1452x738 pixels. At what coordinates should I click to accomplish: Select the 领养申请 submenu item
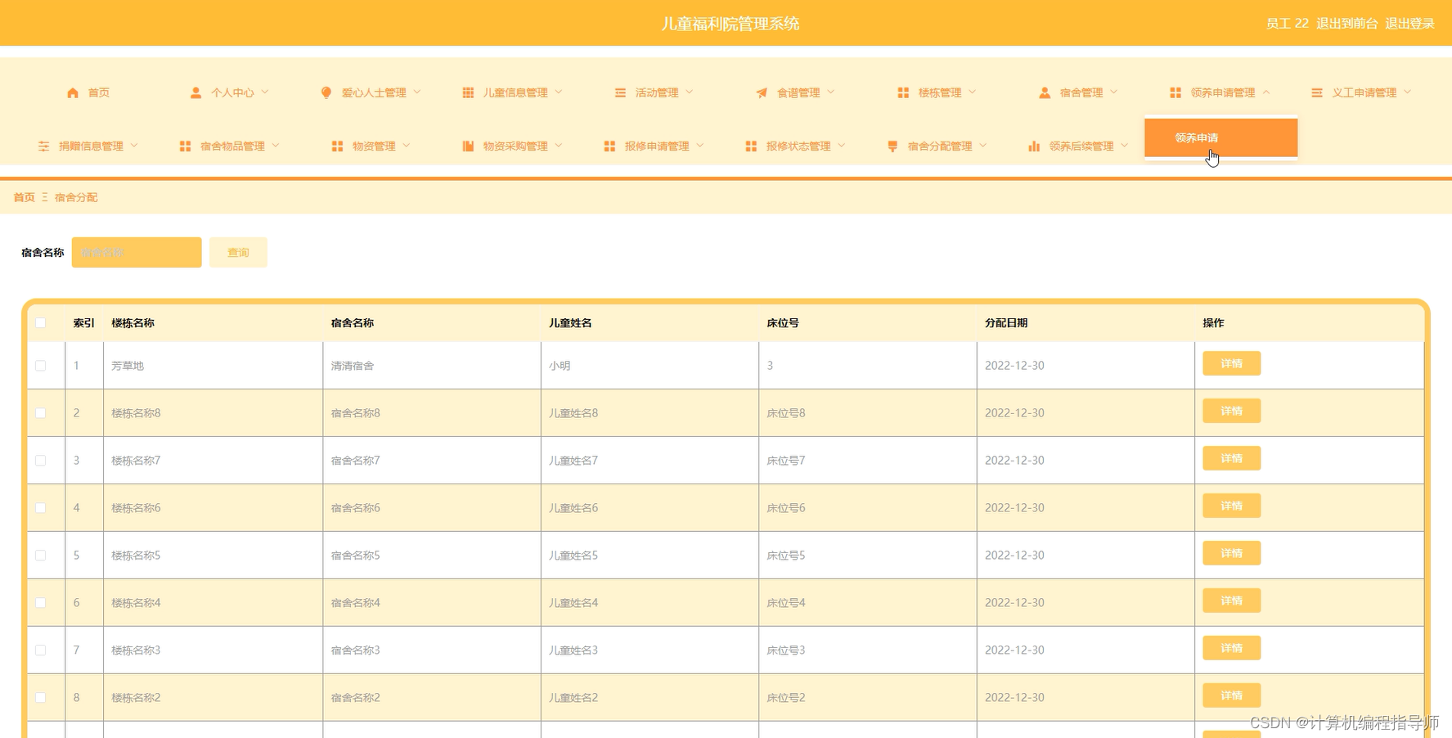(1220, 137)
